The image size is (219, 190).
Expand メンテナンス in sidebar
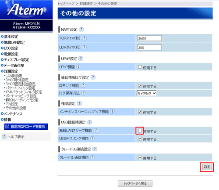click(x=12, y=114)
